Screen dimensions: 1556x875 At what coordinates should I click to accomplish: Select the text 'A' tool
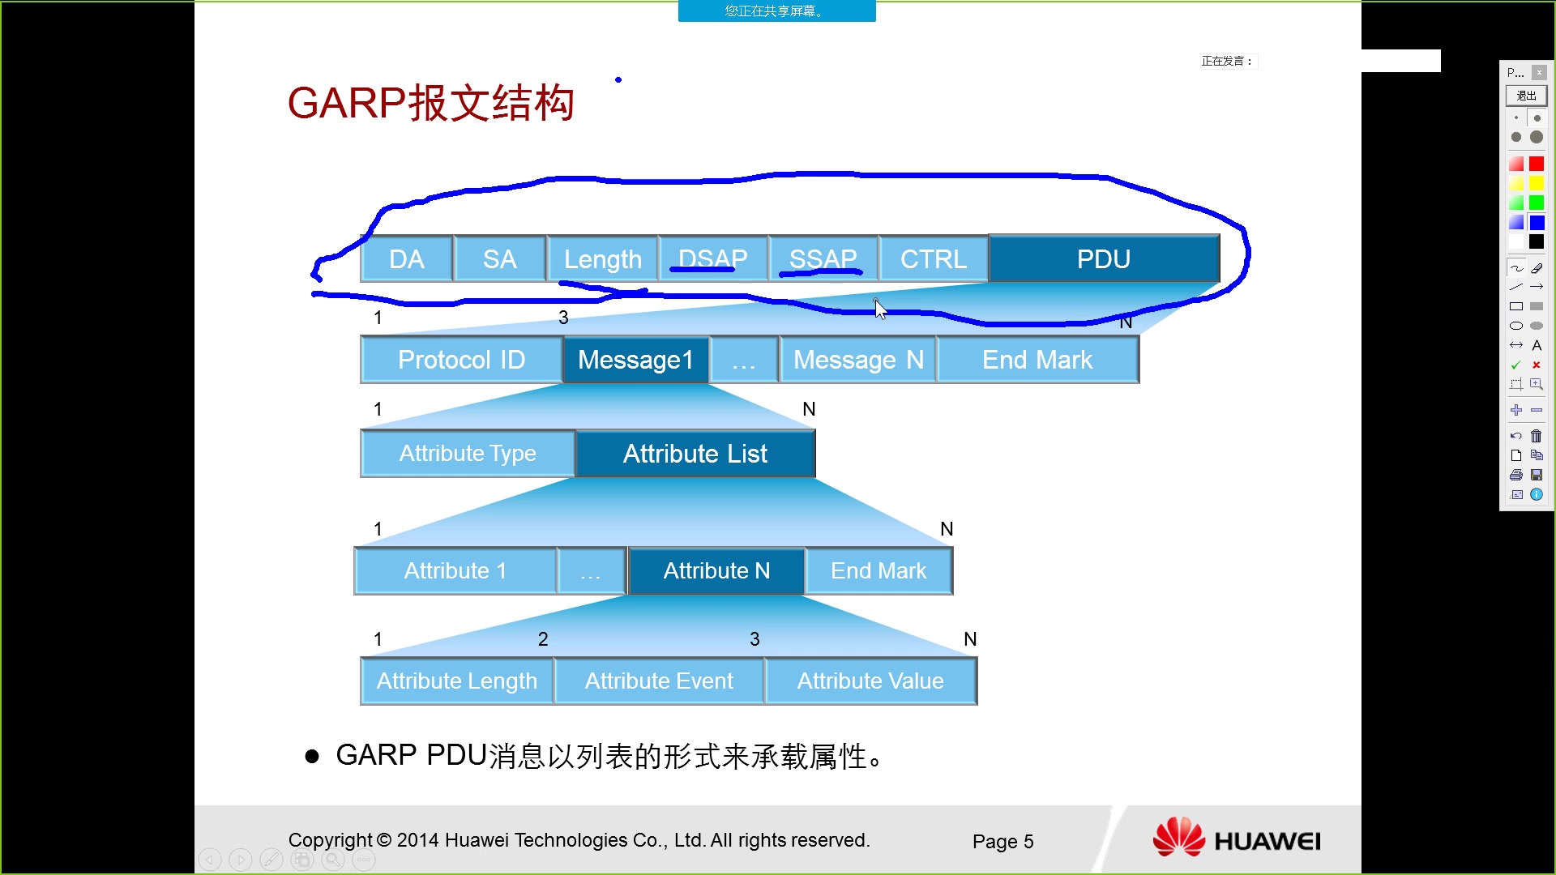tap(1537, 345)
